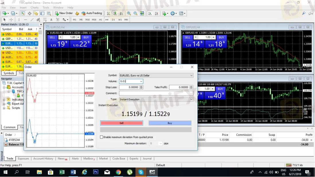Open the Charts menu

[x=34, y=7]
